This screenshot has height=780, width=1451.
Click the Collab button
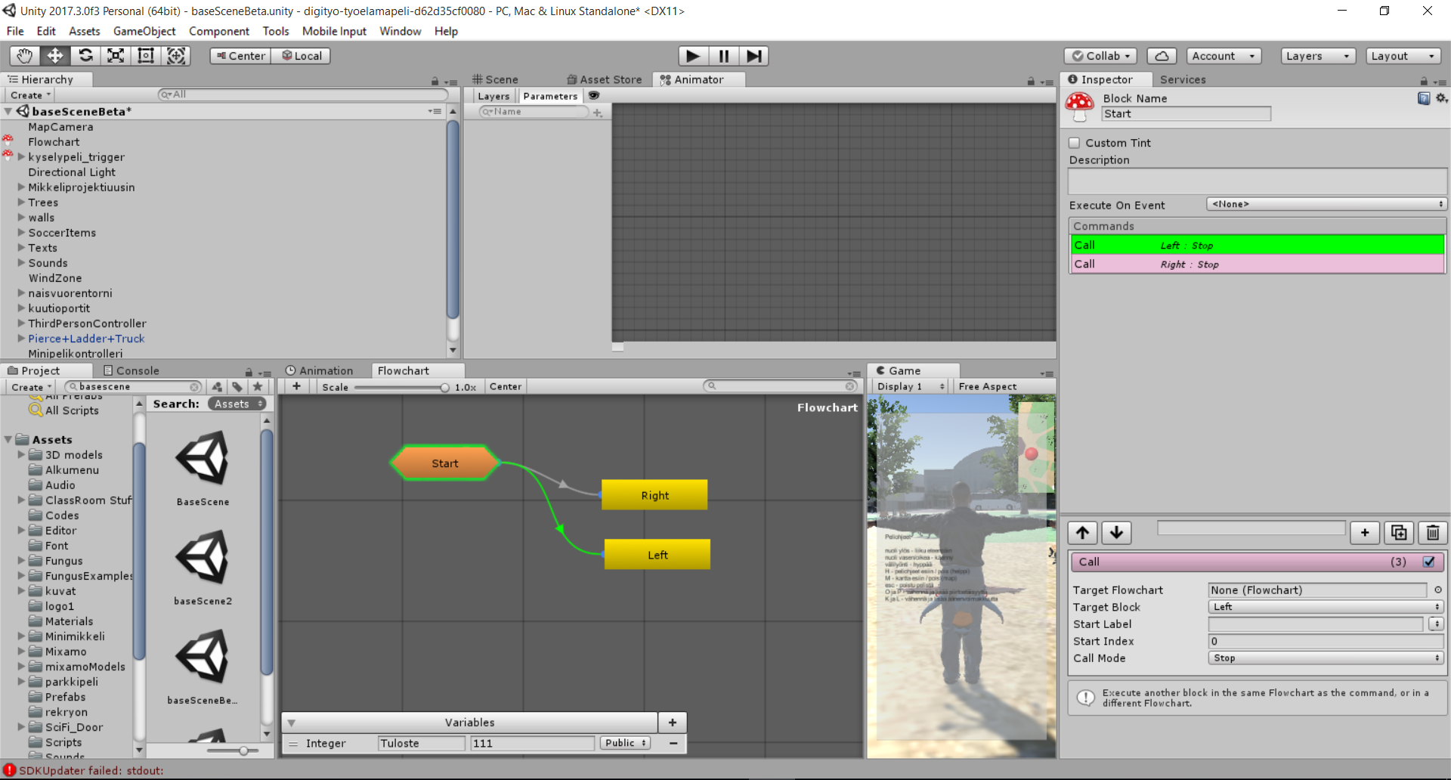(x=1101, y=56)
